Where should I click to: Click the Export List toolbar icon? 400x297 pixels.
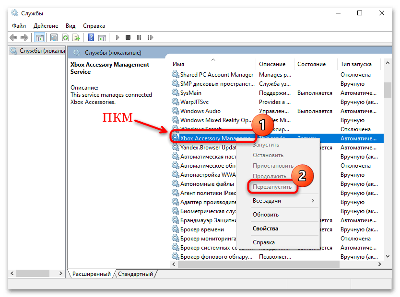click(x=76, y=38)
